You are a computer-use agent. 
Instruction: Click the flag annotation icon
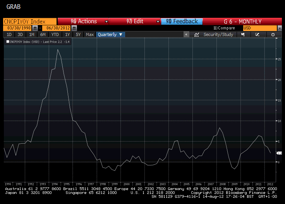pyautogui.click(x=243, y=34)
